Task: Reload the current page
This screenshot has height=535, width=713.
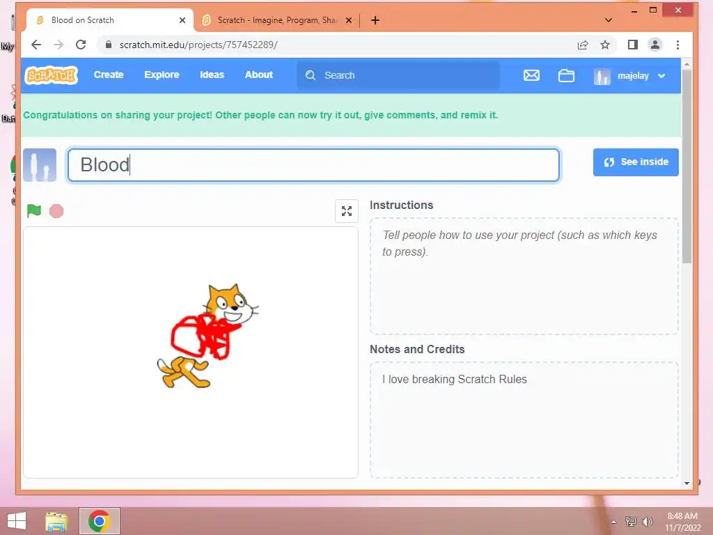Action: pyautogui.click(x=81, y=45)
